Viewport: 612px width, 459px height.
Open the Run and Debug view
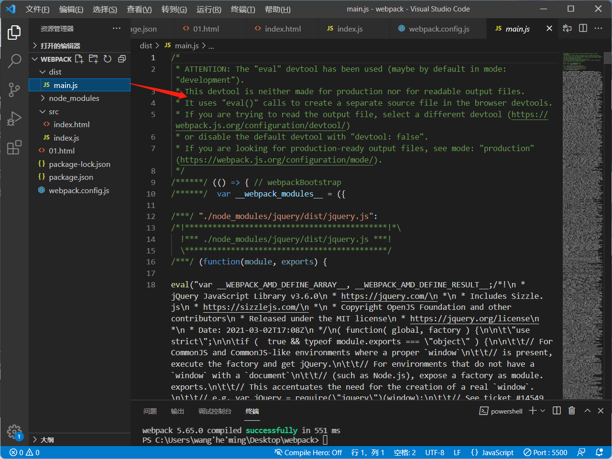[14, 118]
